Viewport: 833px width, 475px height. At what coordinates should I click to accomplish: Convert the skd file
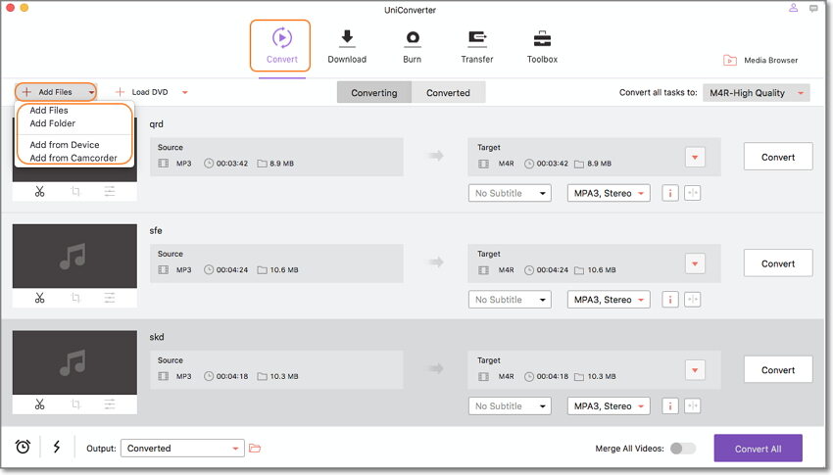(x=778, y=369)
